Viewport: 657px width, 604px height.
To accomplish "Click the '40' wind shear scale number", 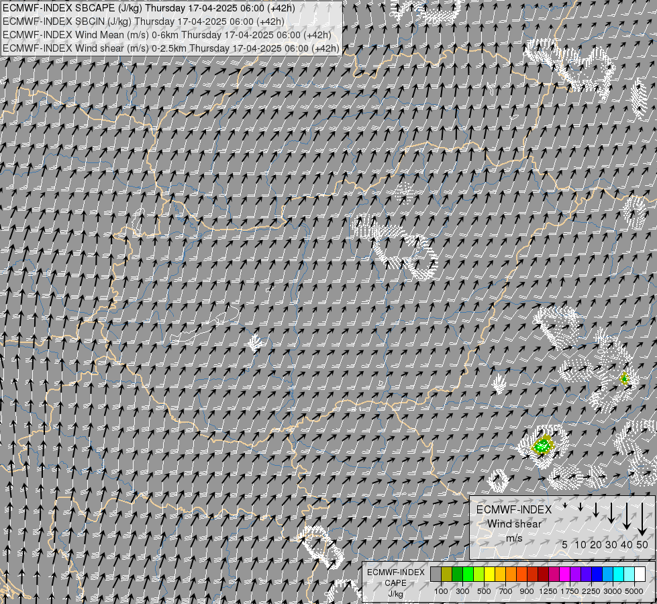I will coord(626,544).
